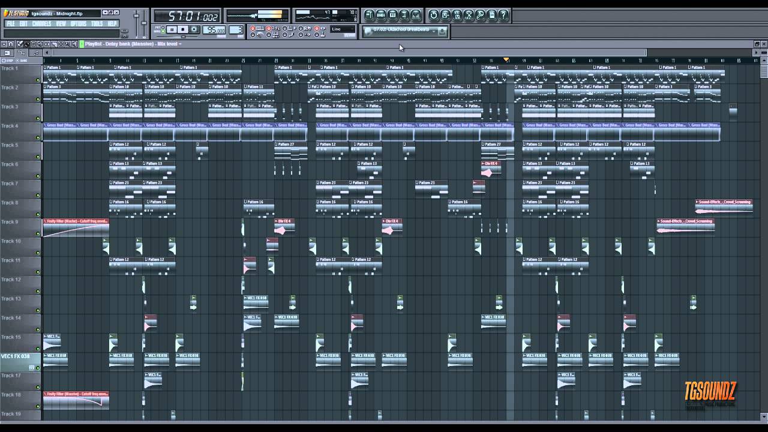Click the orange playhead marker on timeline
The width and height of the screenshot is (768, 432).
click(x=506, y=60)
